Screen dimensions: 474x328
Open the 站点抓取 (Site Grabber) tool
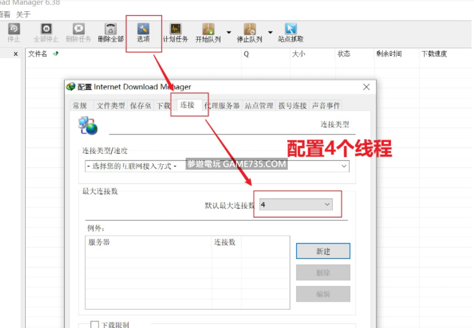tap(291, 32)
